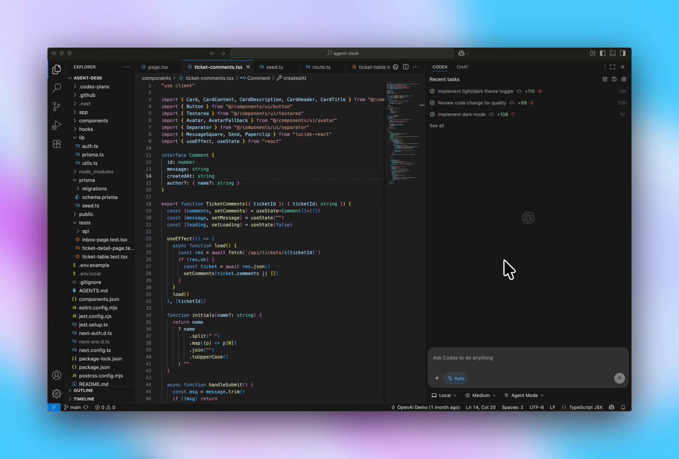Close the ticket-comments.tsx tab

[248, 67]
